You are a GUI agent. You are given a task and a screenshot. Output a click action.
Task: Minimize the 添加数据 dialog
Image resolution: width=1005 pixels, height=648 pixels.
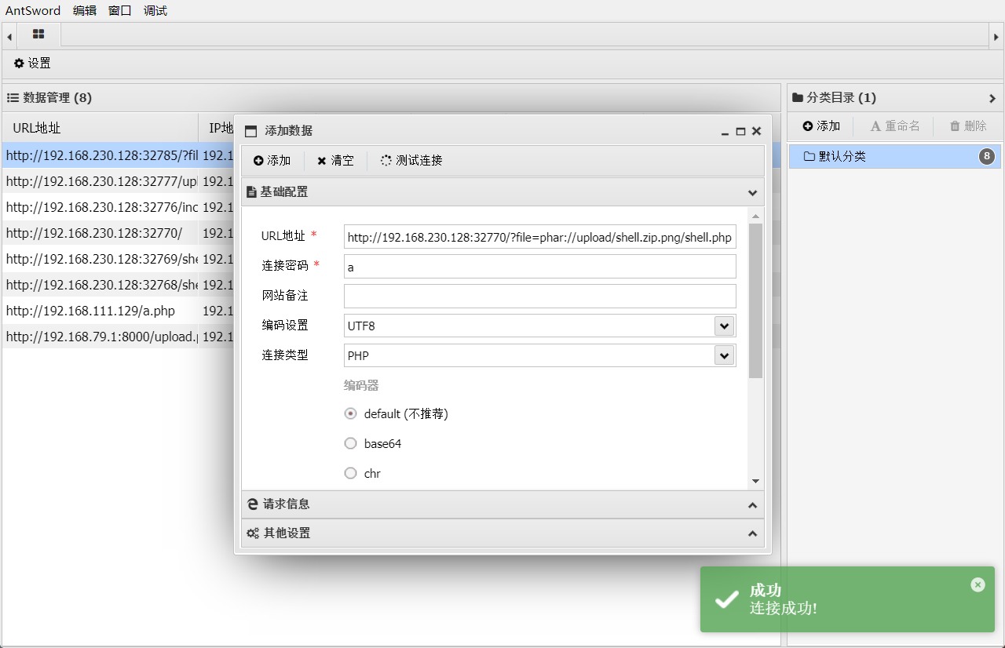tap(725, 132)
